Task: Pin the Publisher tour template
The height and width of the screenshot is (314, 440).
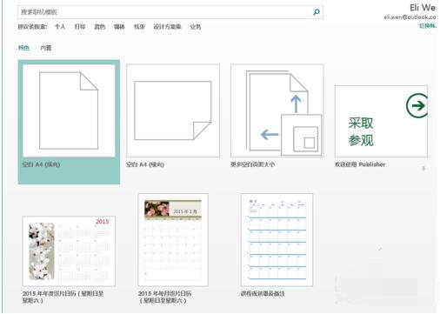Action: tap(423, 168)
